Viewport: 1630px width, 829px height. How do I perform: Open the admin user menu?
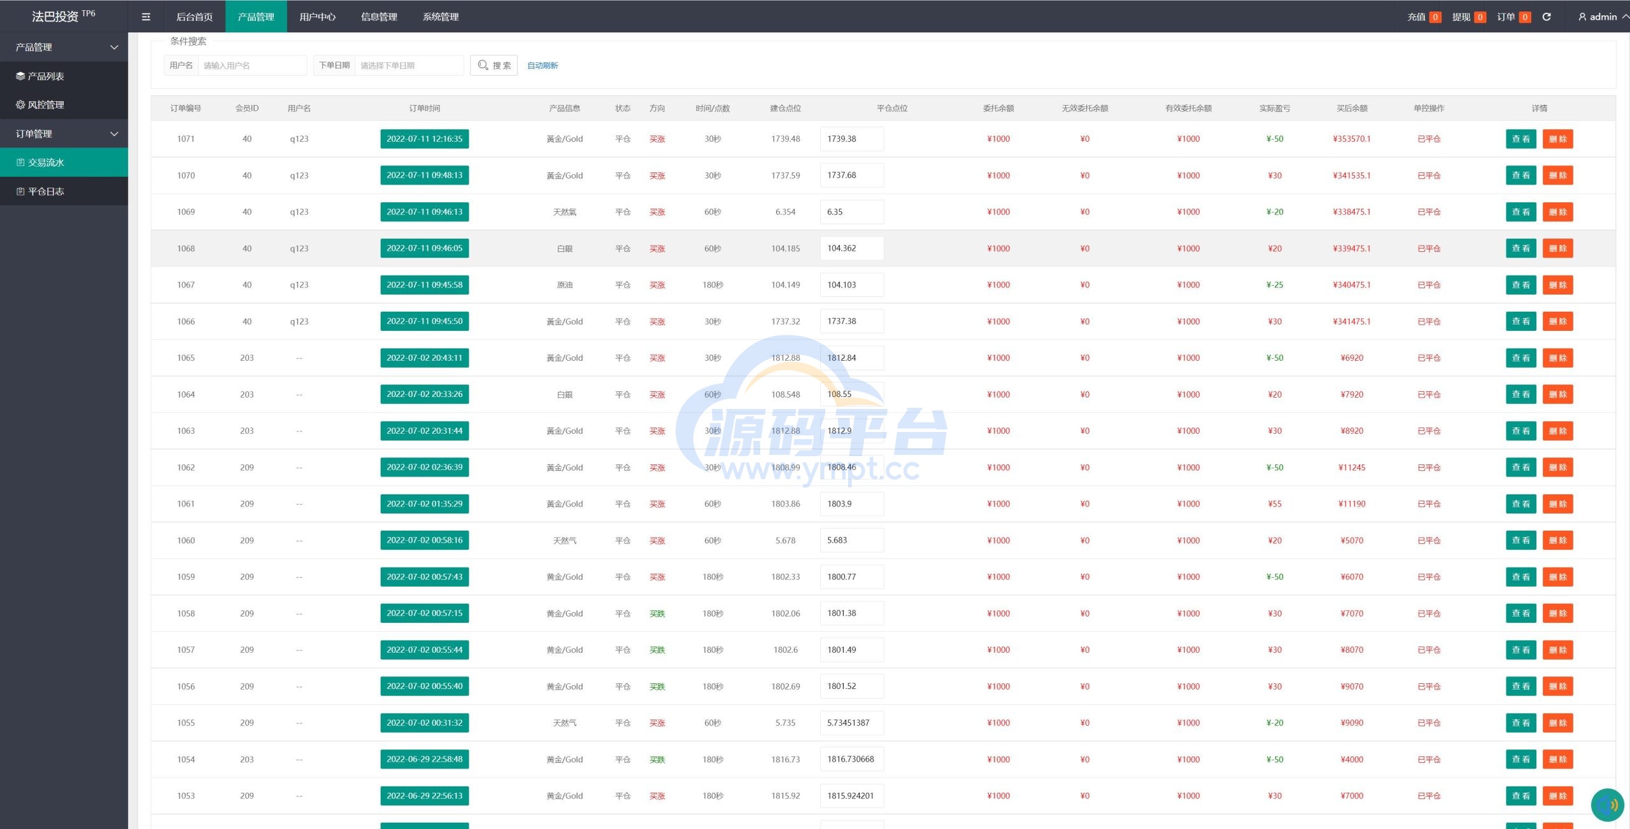pos(1603,17)
